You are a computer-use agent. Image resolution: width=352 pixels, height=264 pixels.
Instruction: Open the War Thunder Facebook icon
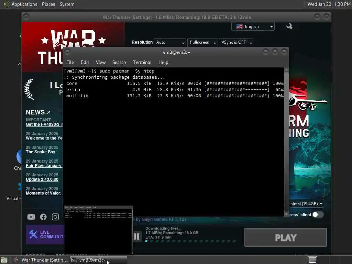(43, 217)
